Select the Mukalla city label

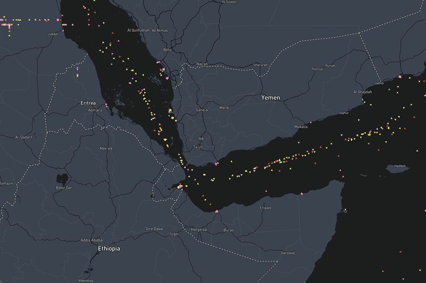pos(301,127)
